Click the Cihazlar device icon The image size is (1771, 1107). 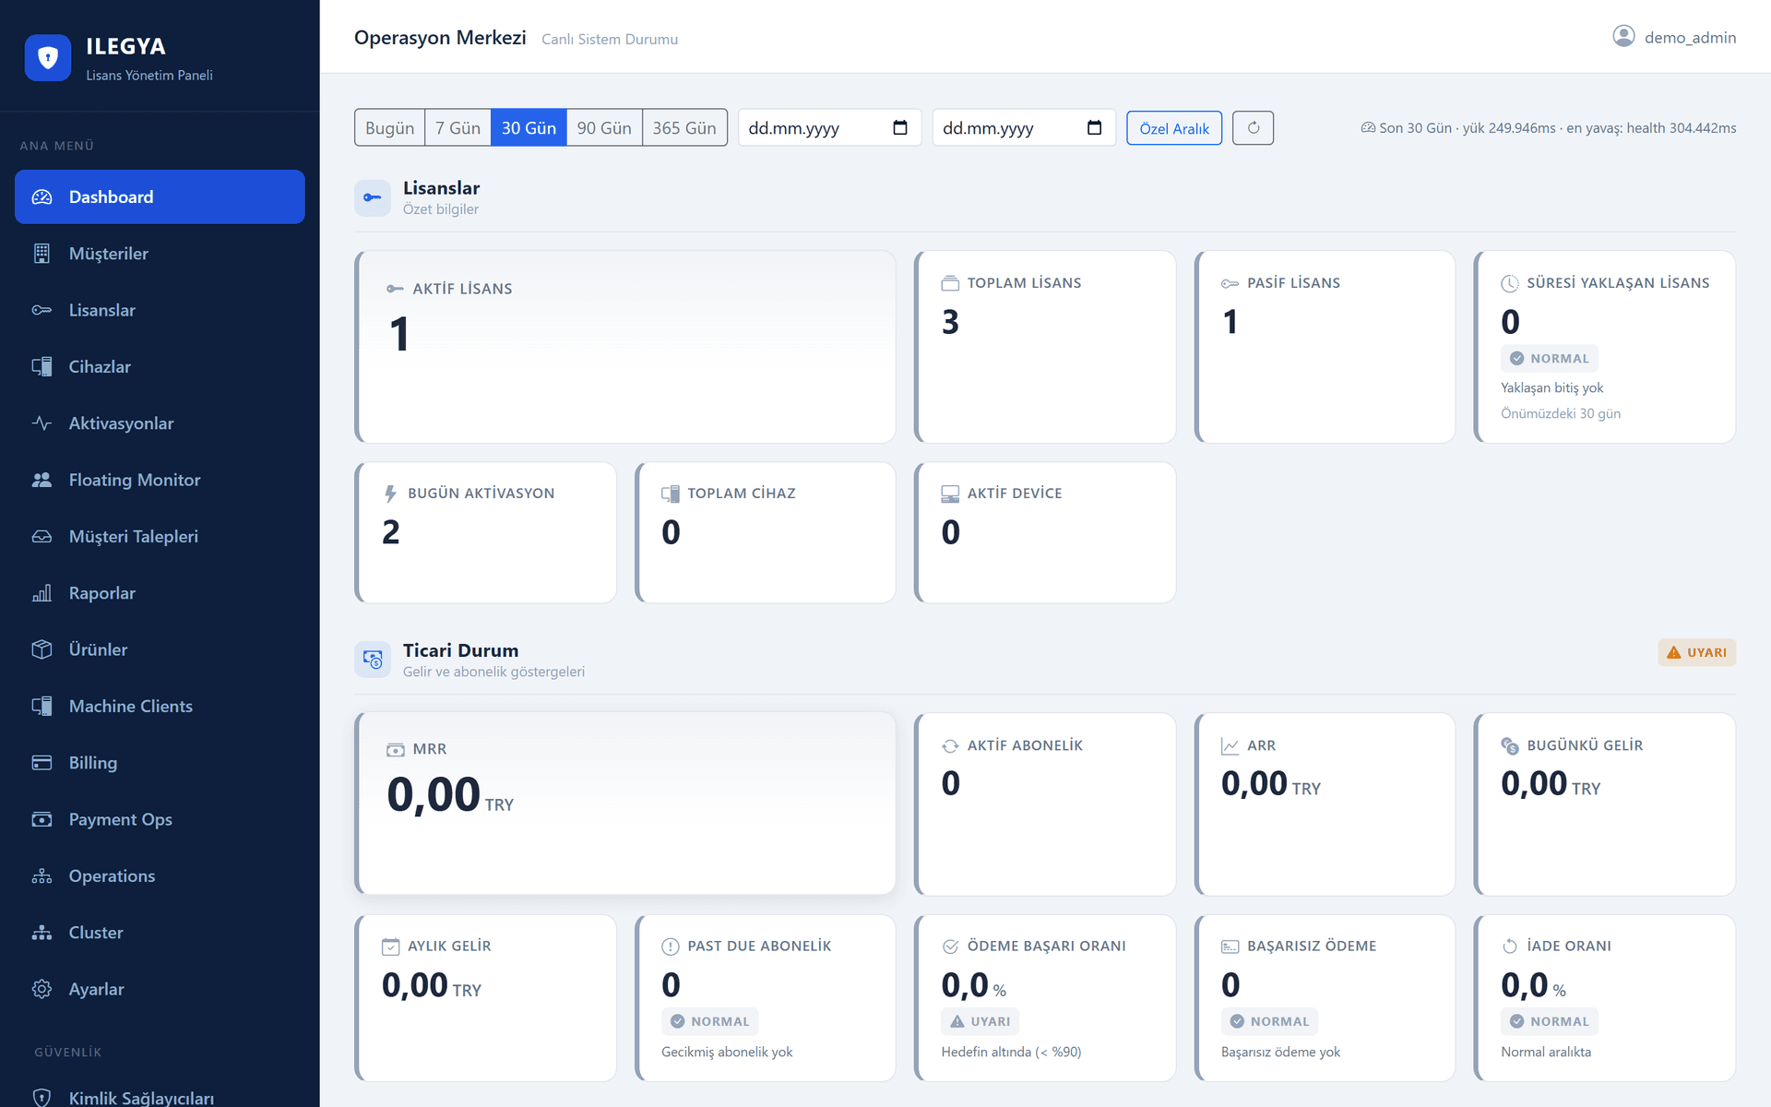click(x=42, y=366)
